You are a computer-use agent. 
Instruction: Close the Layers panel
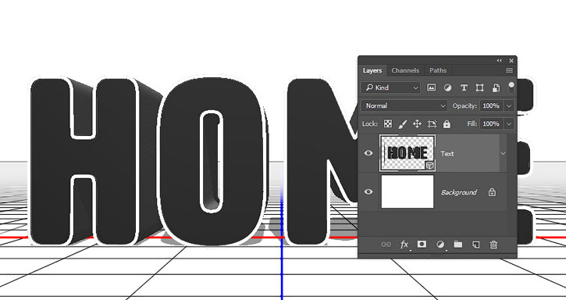(511, 60)
